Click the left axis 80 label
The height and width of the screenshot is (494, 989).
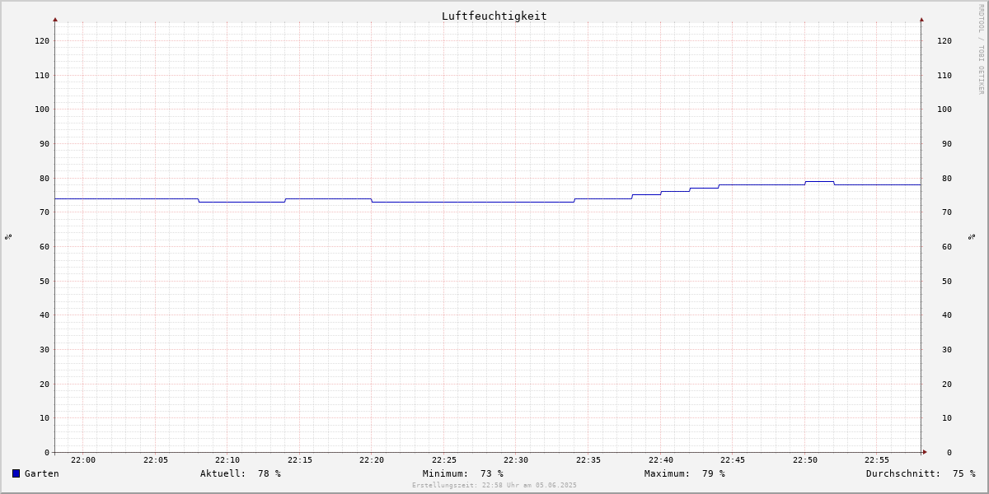45,178
